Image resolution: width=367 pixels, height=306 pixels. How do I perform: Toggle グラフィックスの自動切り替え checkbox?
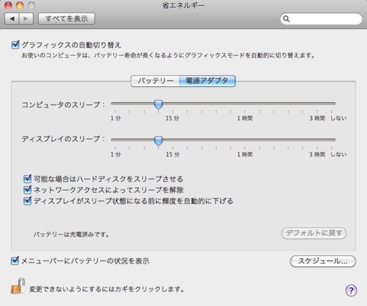(x=15, y=45)
